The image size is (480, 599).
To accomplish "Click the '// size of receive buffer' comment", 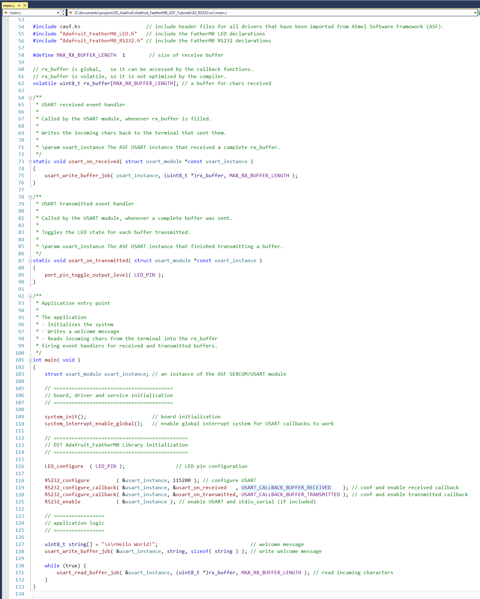I will click(186, 55).
